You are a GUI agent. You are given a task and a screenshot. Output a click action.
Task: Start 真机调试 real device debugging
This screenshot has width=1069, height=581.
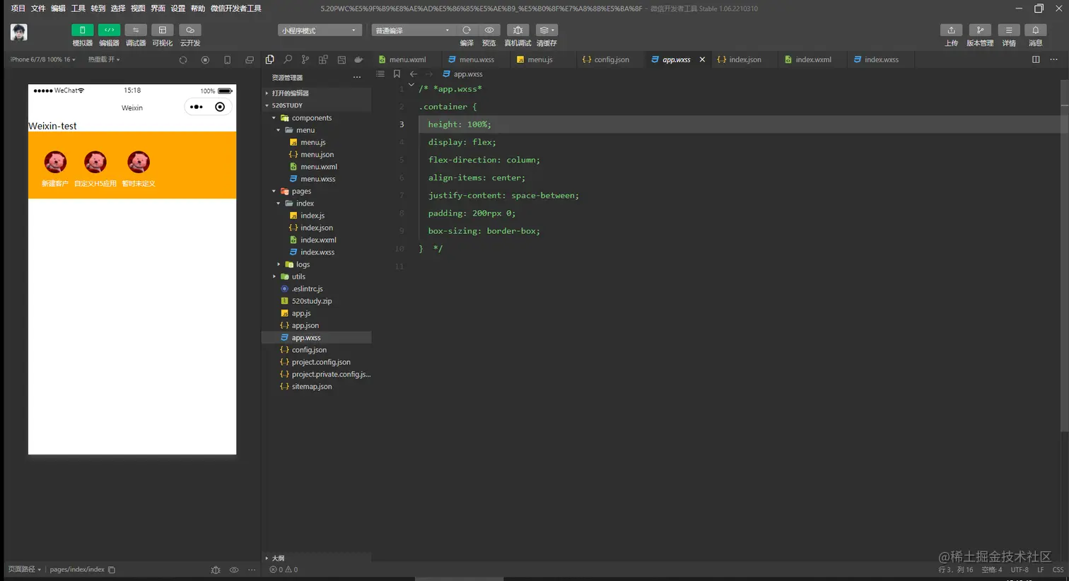[518, 30]
